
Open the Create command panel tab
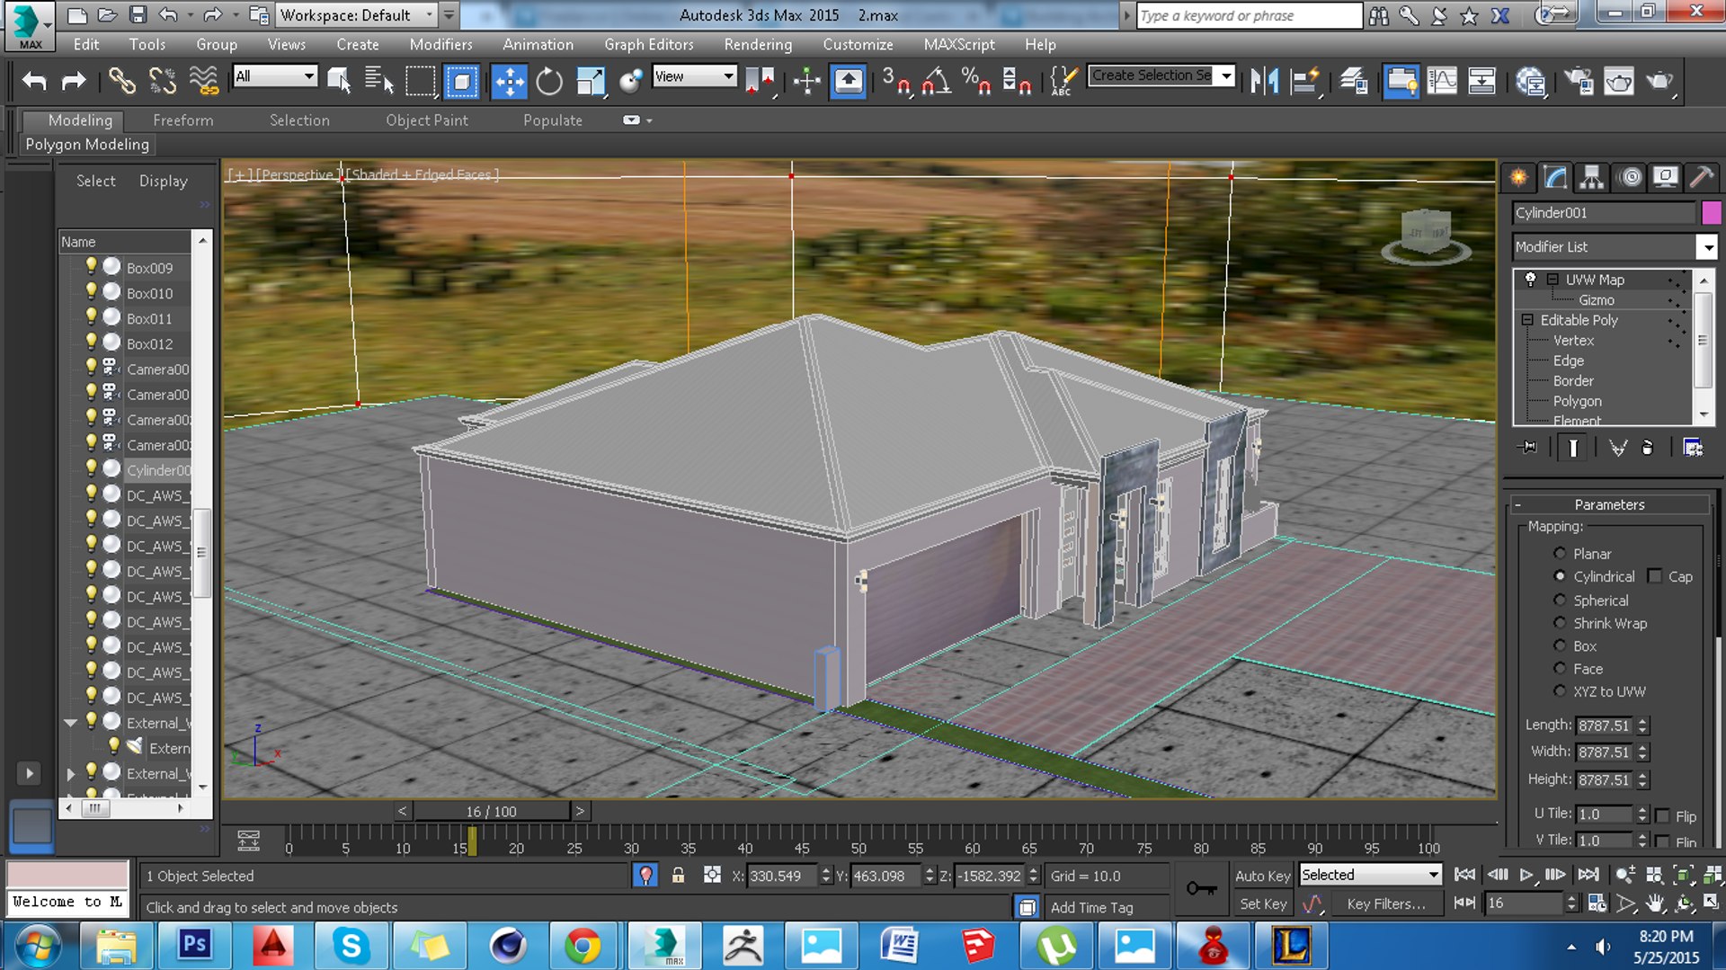tap(1518, 177)
